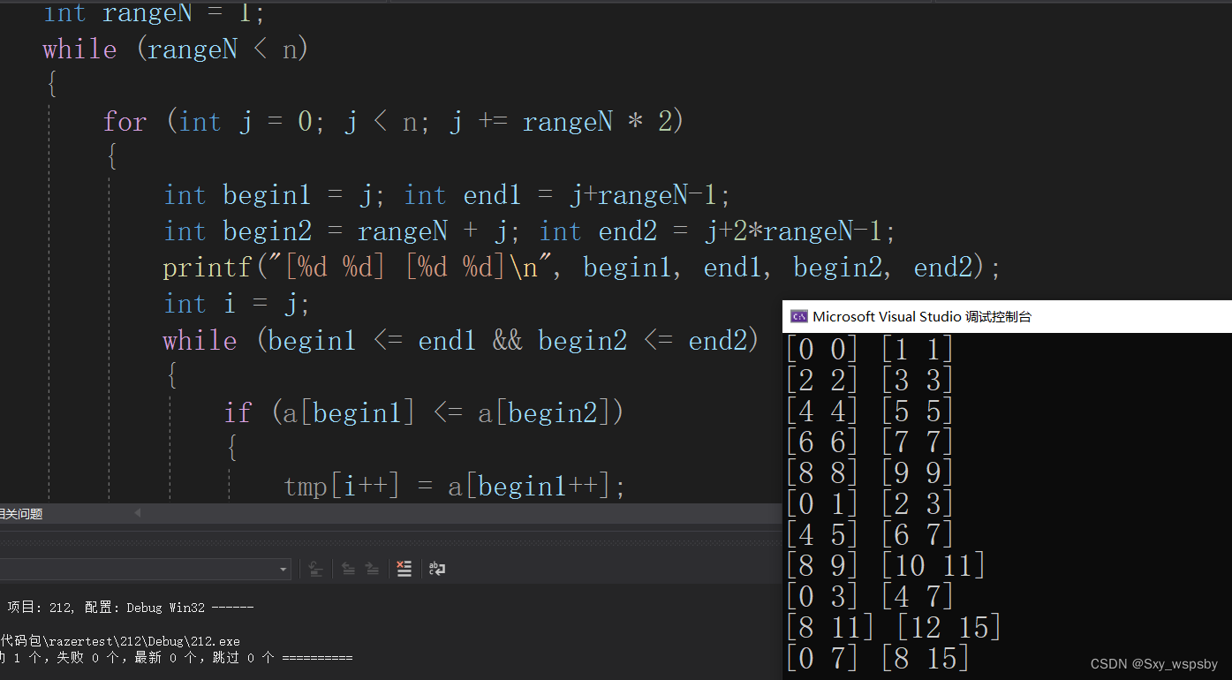This screenshot has height=680, width=1232.
Task: Click the debug console window icon
Action: pos(798,316)
